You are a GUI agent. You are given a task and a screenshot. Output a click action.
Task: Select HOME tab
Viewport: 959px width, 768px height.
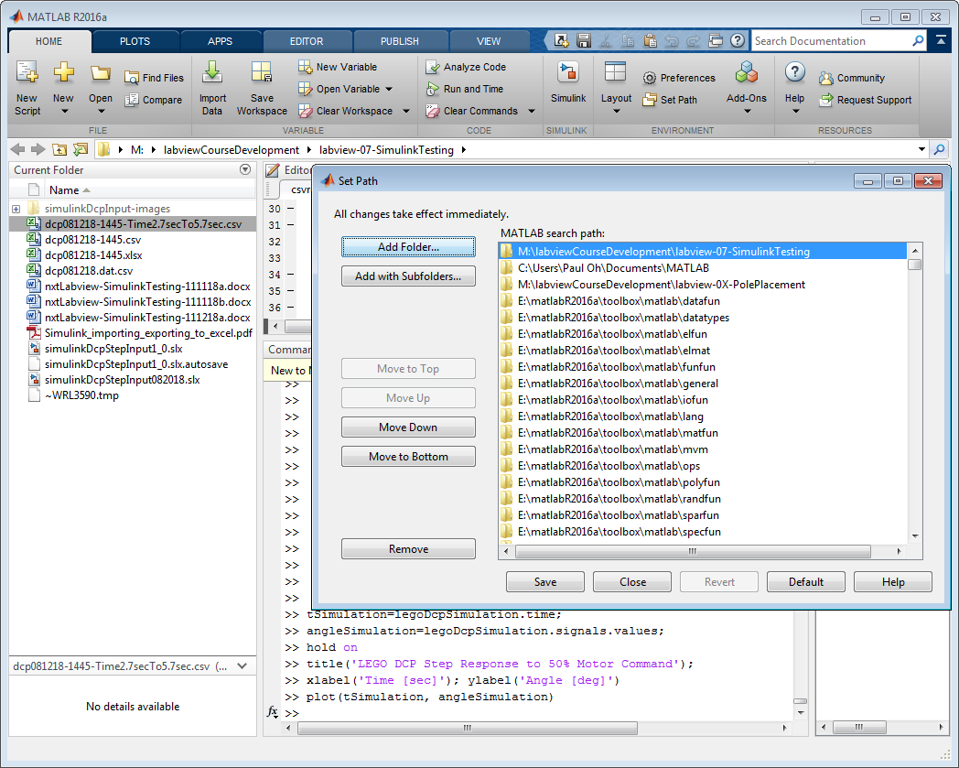click(48, 41)
